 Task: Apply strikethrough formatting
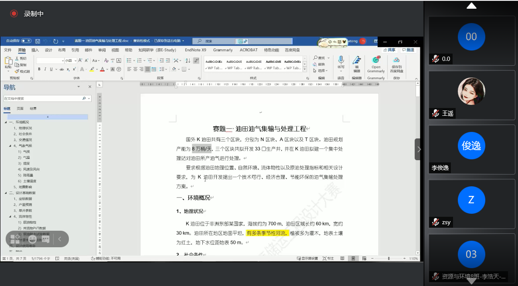click(x=61, y=69)
